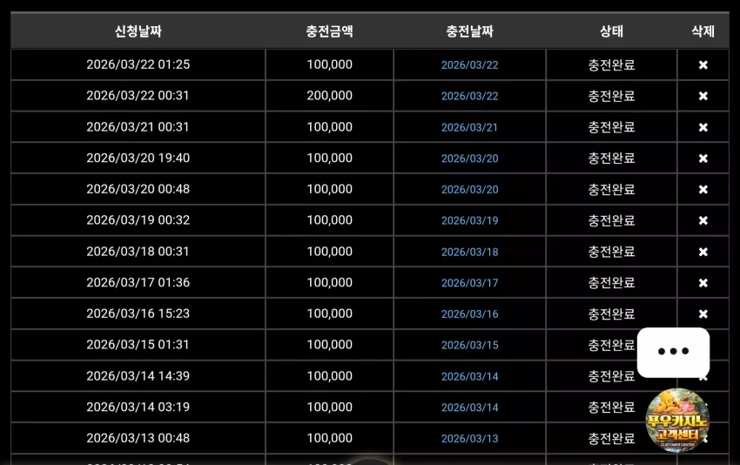
Task: Open the 2026/03/13 charge date link
Action: pos(469,439)
